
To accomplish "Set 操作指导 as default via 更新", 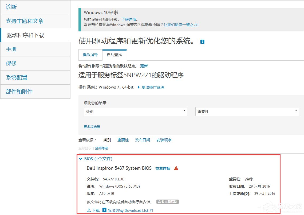I will (x=144, y=66).
